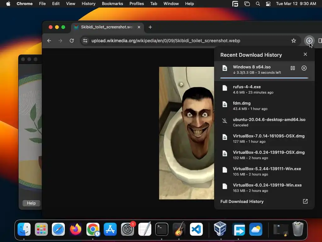Click Full Download History link
322x242 pixels.
(242, 201)
